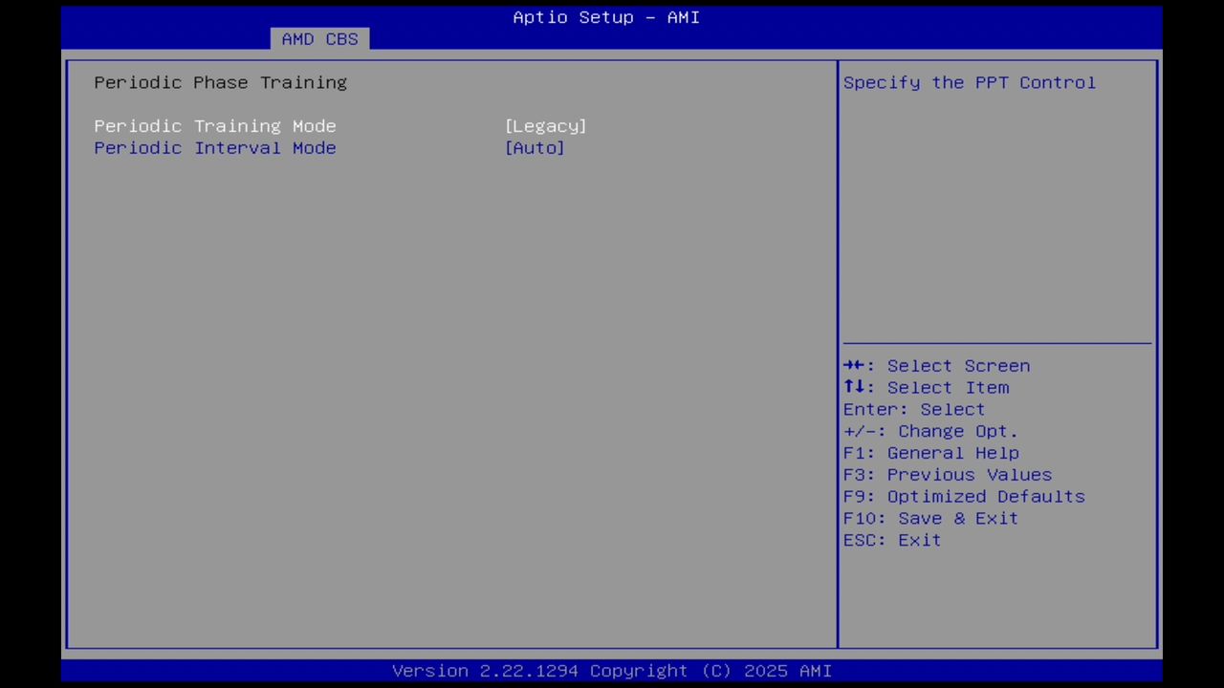Click the AMI version text at the bottom

click(x=611, y=670)
